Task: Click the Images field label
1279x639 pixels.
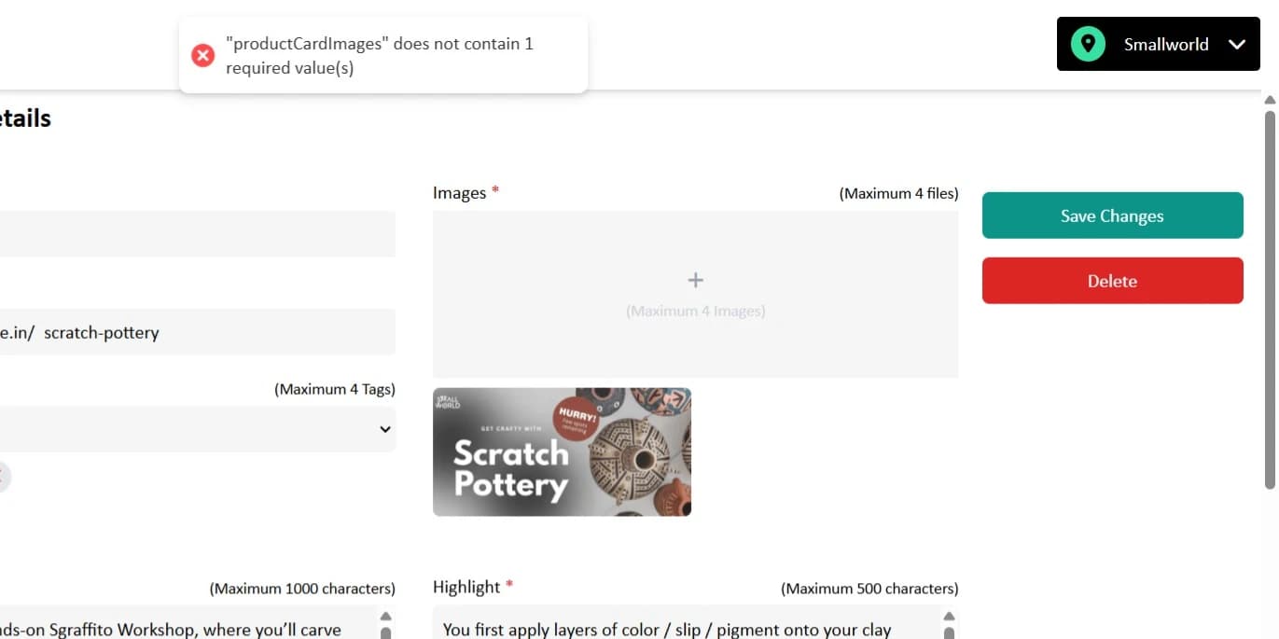Action: (x=459, y=193)
